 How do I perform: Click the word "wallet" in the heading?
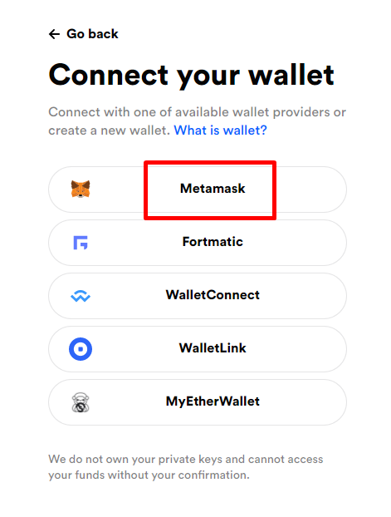(291, 75)
